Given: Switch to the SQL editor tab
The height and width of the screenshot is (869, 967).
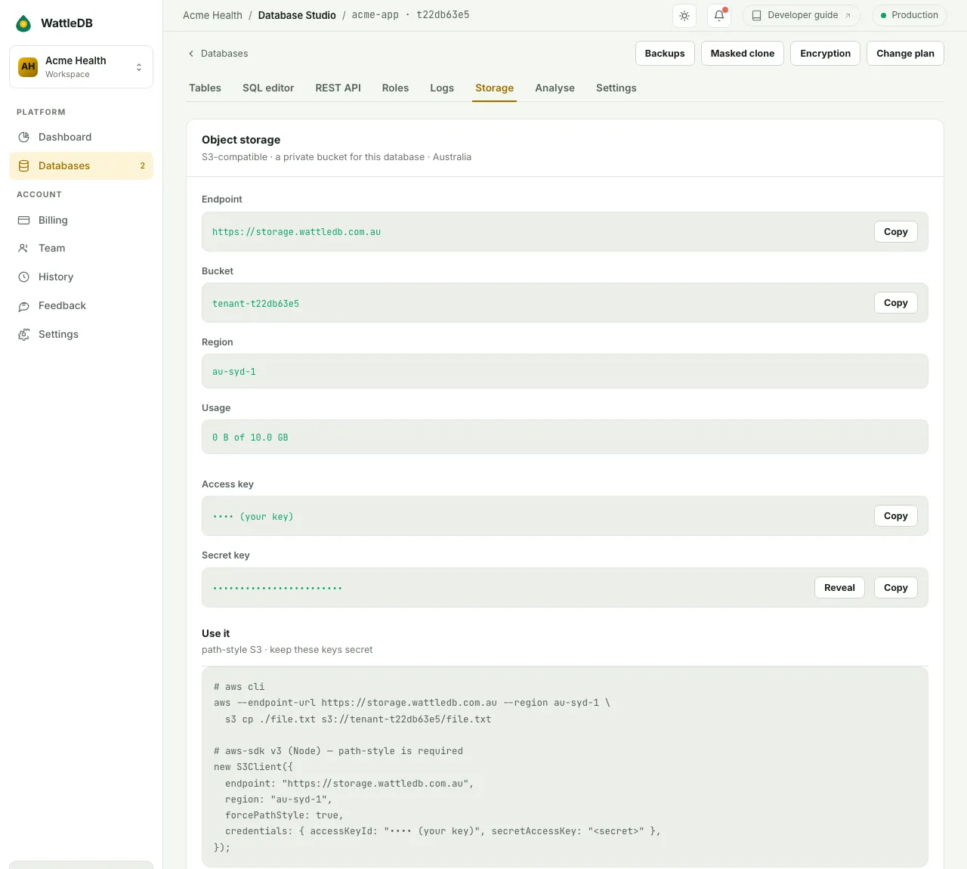Looking at the screenshot, I should coord(268,88).
